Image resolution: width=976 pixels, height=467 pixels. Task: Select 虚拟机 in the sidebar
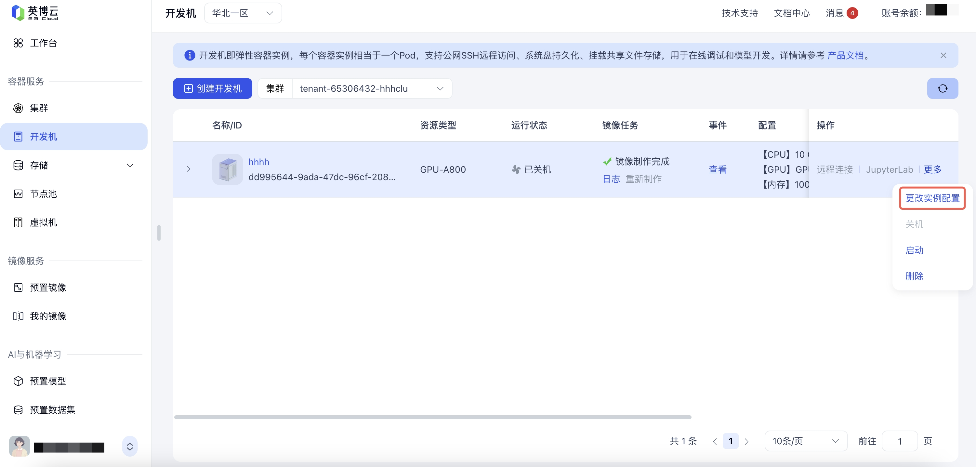[43, 222]
